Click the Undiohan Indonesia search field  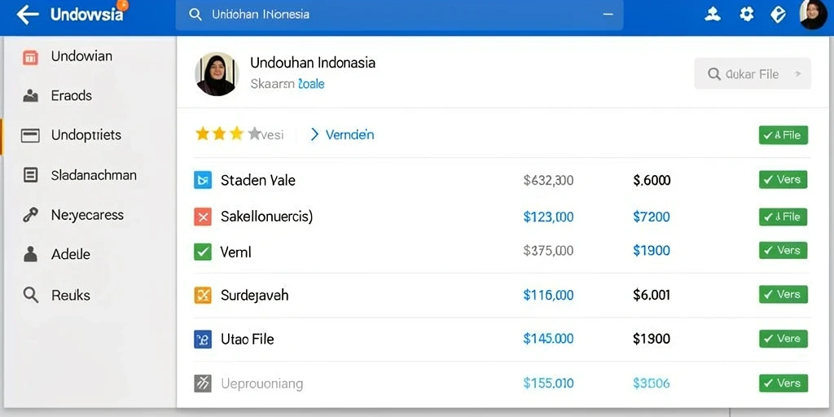[x=399, y=15]
